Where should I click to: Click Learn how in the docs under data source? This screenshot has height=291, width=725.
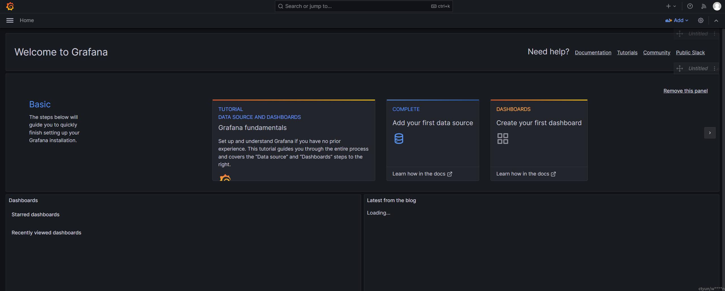click(x=422, y=174)
